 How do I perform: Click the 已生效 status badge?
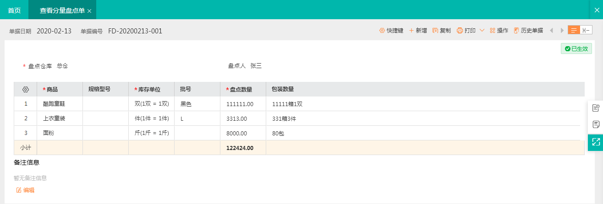tap(576, 48)
